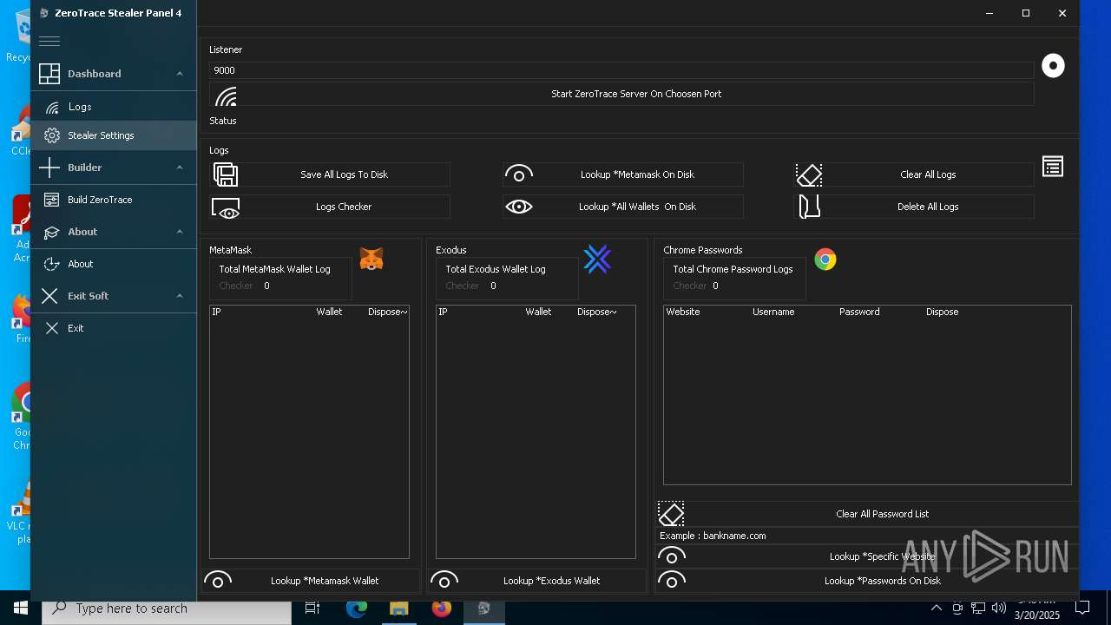Launch Microsoft Edge from the taskbar
This screenshot has height=625, width=1111.
(357, 609)
